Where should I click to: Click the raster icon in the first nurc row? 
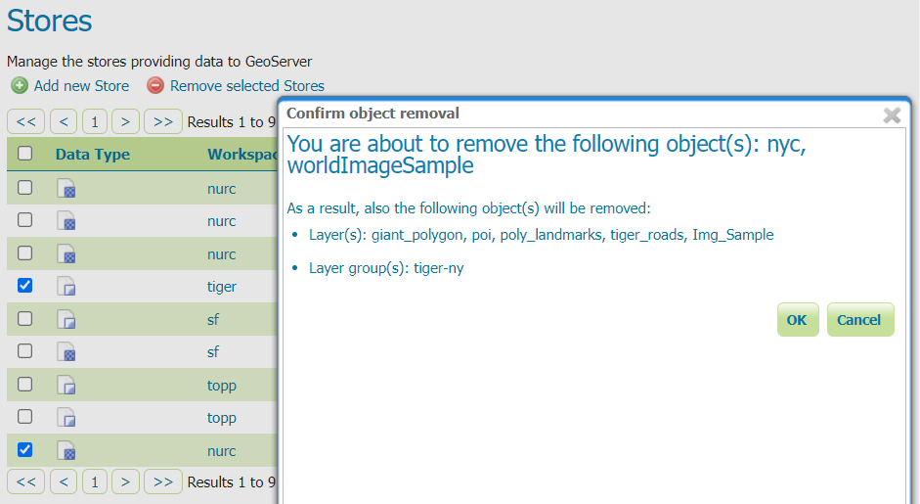pos(66,188)
